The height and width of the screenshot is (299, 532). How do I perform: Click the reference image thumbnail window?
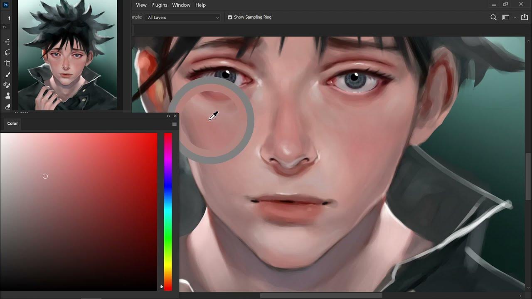[x=67, y=55]
